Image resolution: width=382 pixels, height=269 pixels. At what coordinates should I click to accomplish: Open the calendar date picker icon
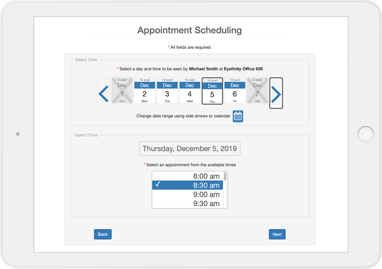coord(238,116)
